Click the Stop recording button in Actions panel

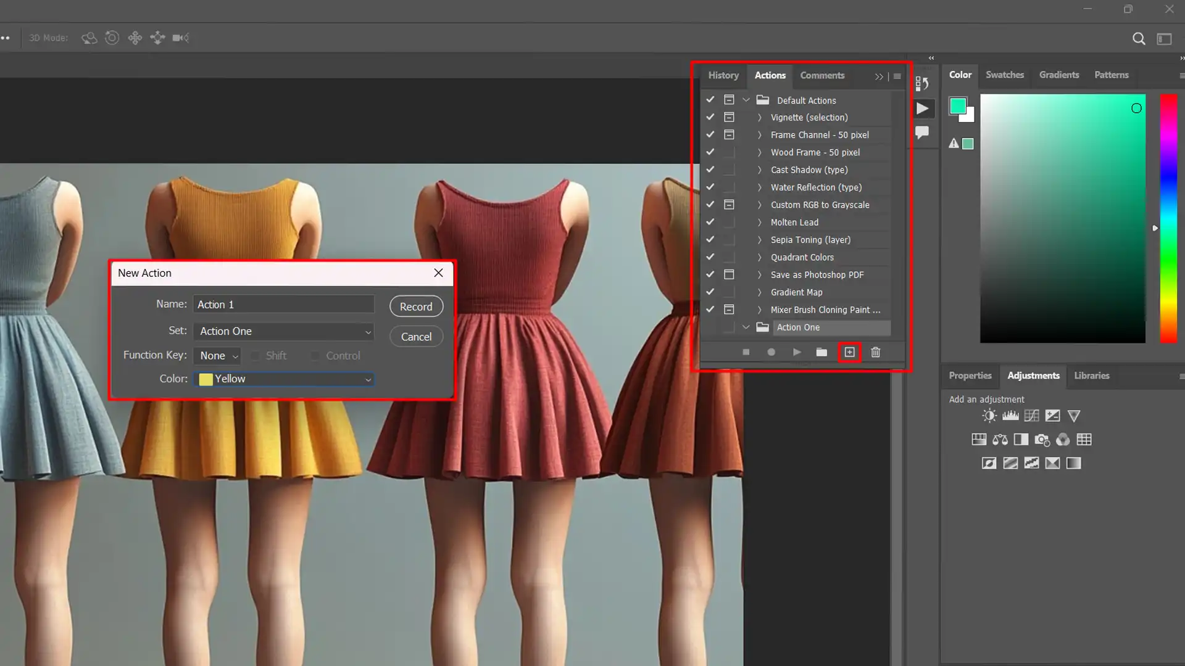point(746,352)
